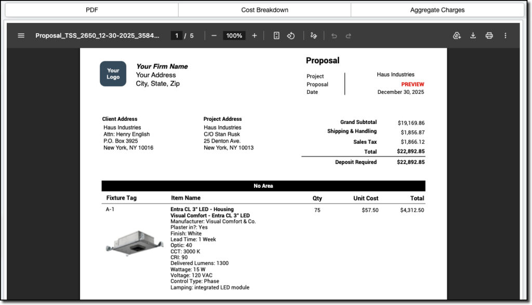Select the draw annotation tool
532x305 pixels.
pyautogui.click(x=313, y=36)
